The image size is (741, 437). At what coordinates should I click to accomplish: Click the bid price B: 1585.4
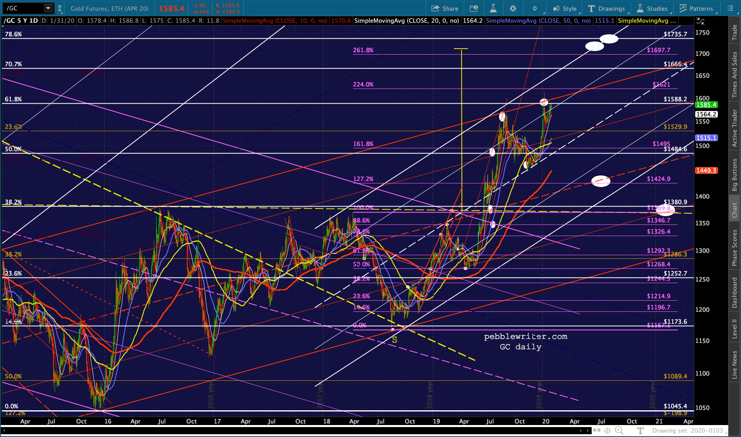click(x=228, y=6)
